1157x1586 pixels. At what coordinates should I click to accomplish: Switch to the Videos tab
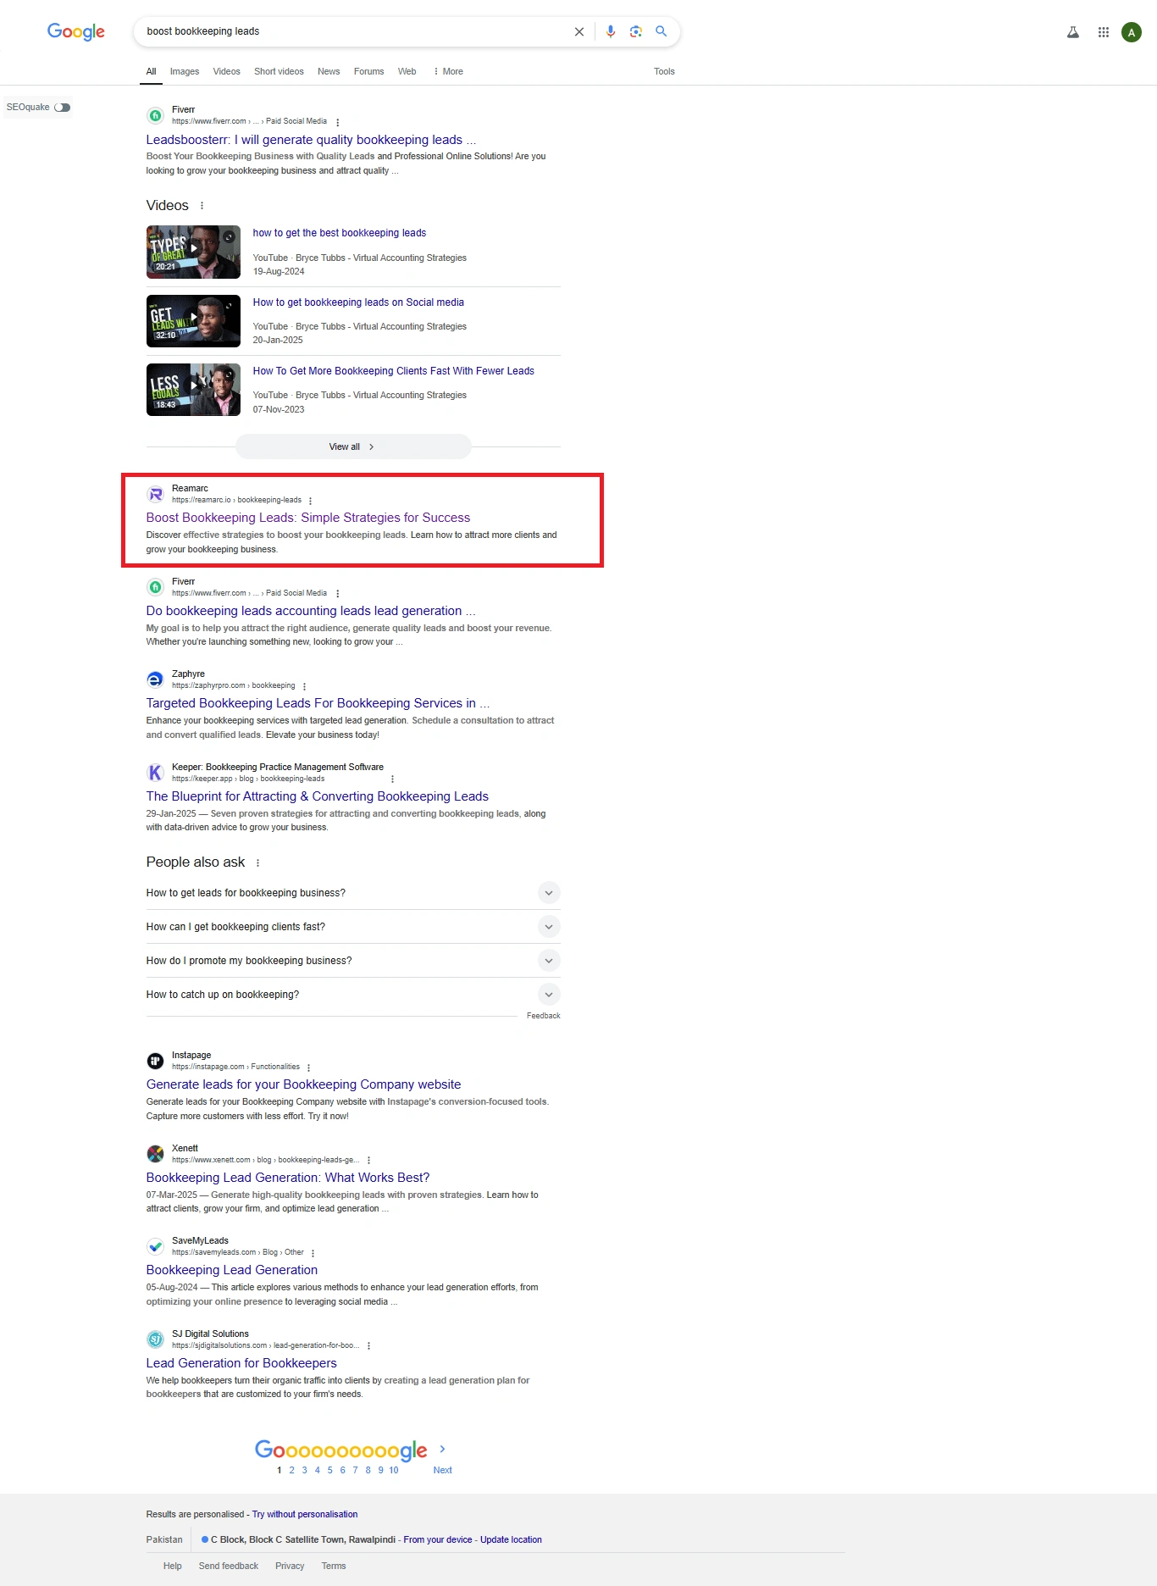226,72
